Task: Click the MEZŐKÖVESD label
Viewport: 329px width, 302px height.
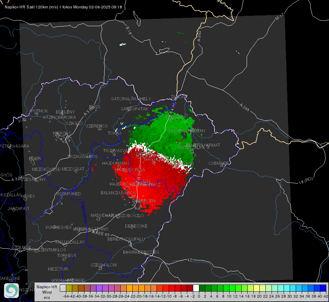Action: point(46,169)
